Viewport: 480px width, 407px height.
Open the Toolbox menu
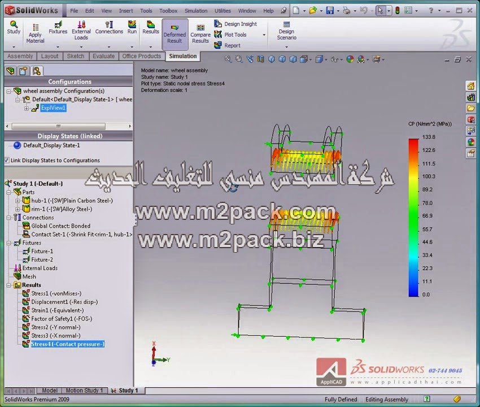point(168,11)
